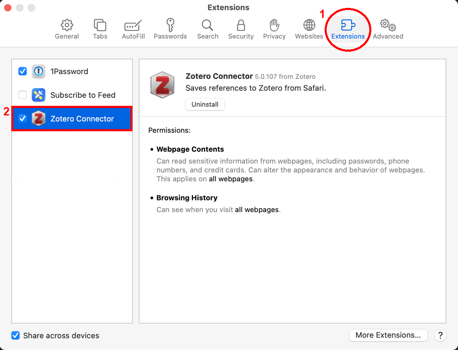Enable the Subscribe to Feed extension
Viewport: 458px width, 350px height.
coord(23,95)
